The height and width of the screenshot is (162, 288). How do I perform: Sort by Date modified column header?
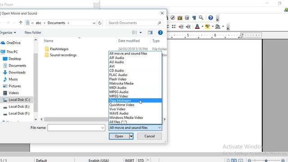(129, 41)
